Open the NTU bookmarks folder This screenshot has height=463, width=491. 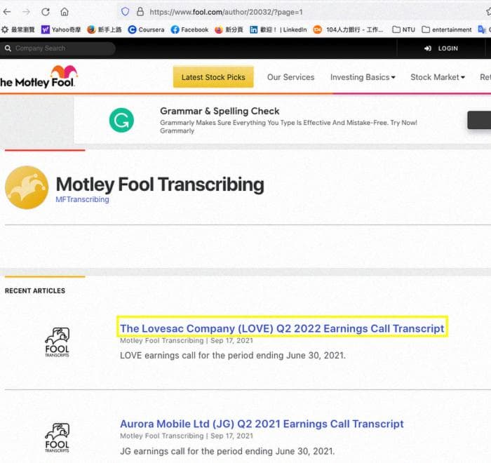(403, 29)
